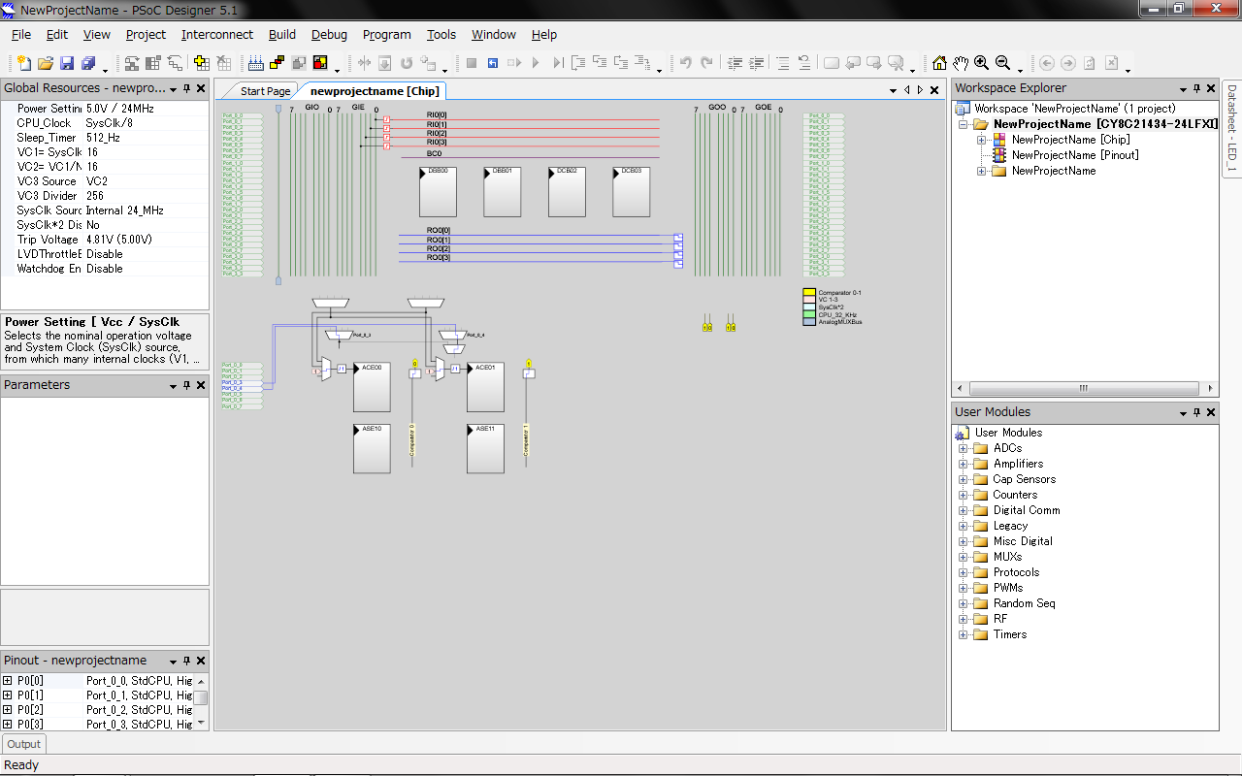Click the yellow and red Compile icon
The image size is (1242, 776).
coord(278,63)
